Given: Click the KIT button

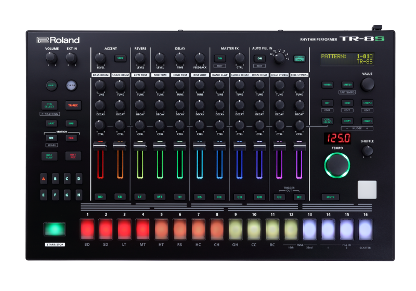Looking at the screenshot, I should click(328, 103).
